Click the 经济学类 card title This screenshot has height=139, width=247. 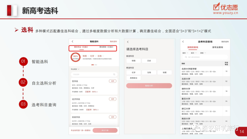76,99
